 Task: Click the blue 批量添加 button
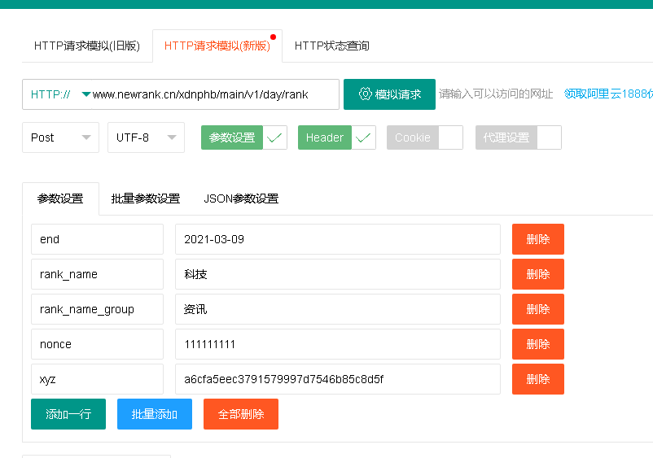click(155, 414)
